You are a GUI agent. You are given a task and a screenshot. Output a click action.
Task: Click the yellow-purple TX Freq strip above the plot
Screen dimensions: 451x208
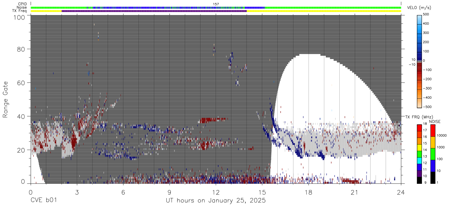(216, 11)
